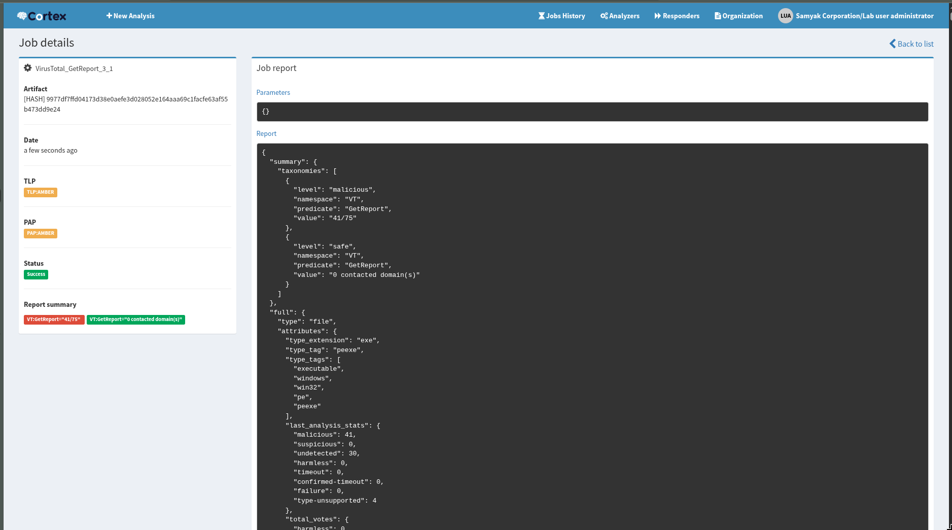This screenshot has width=952, height=530.
Task: Click the "summary" key line
Action: click(293, 162)
